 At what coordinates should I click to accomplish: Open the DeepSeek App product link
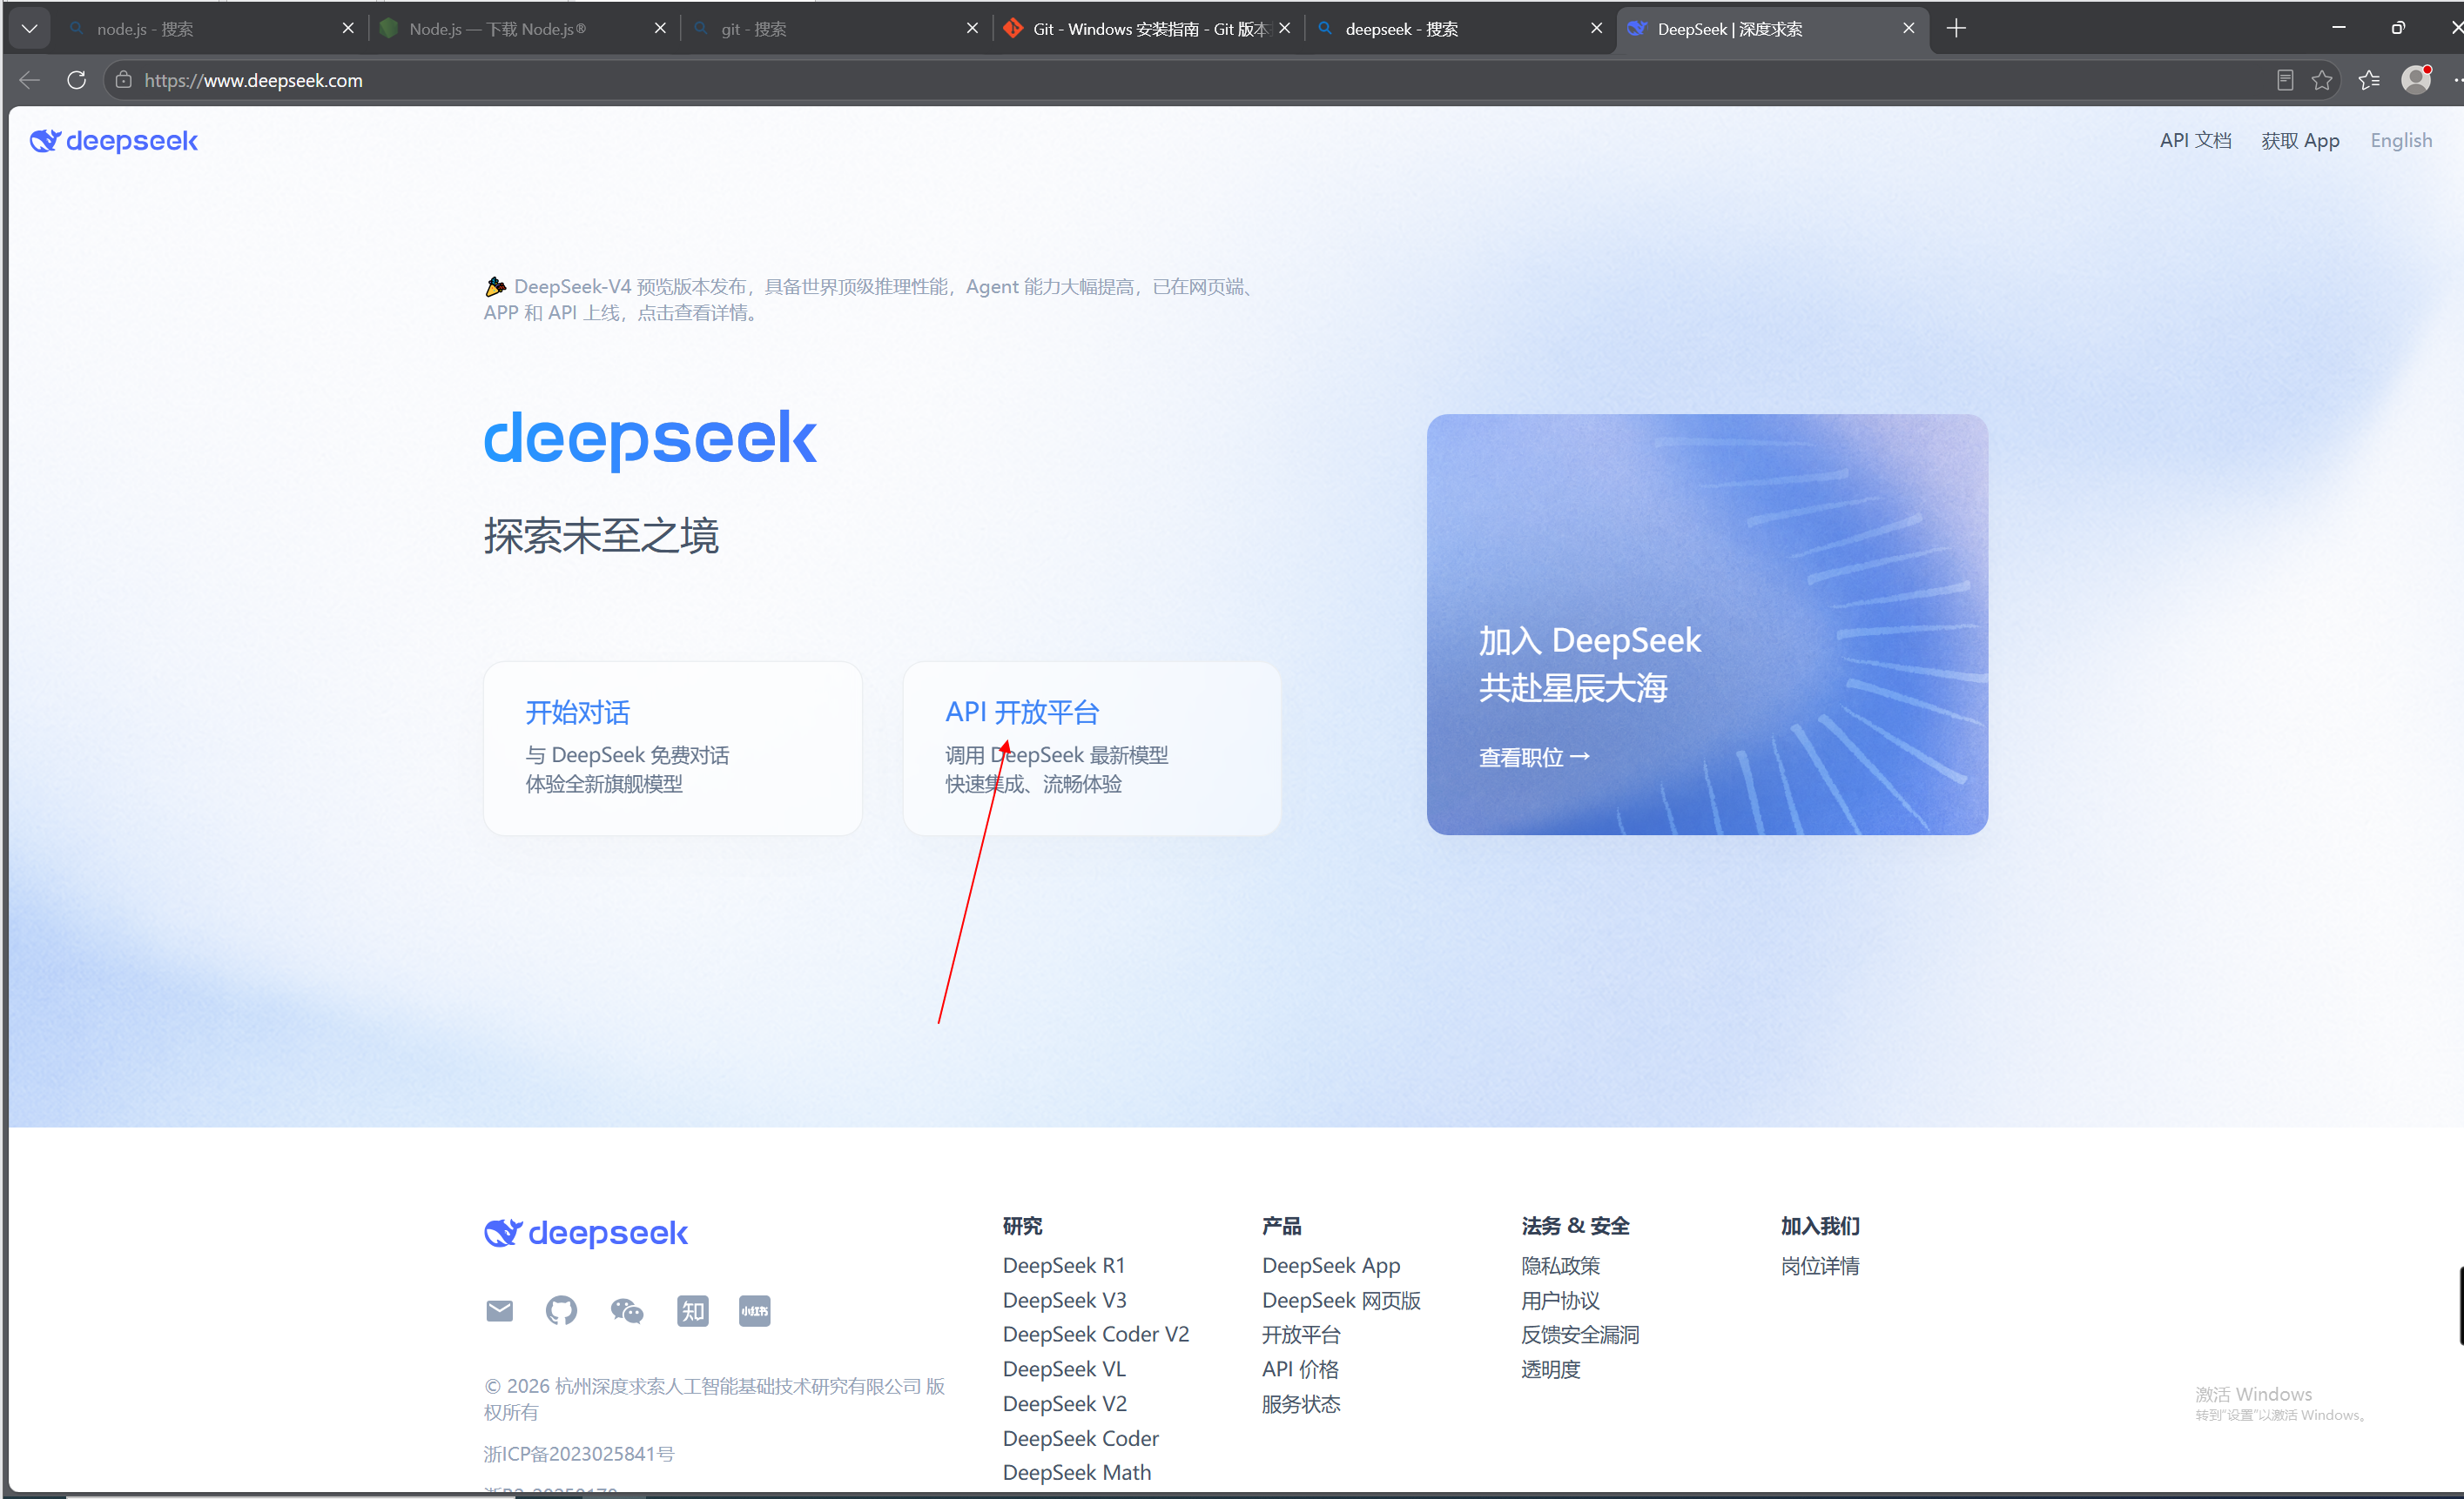coord(1331,1266)
